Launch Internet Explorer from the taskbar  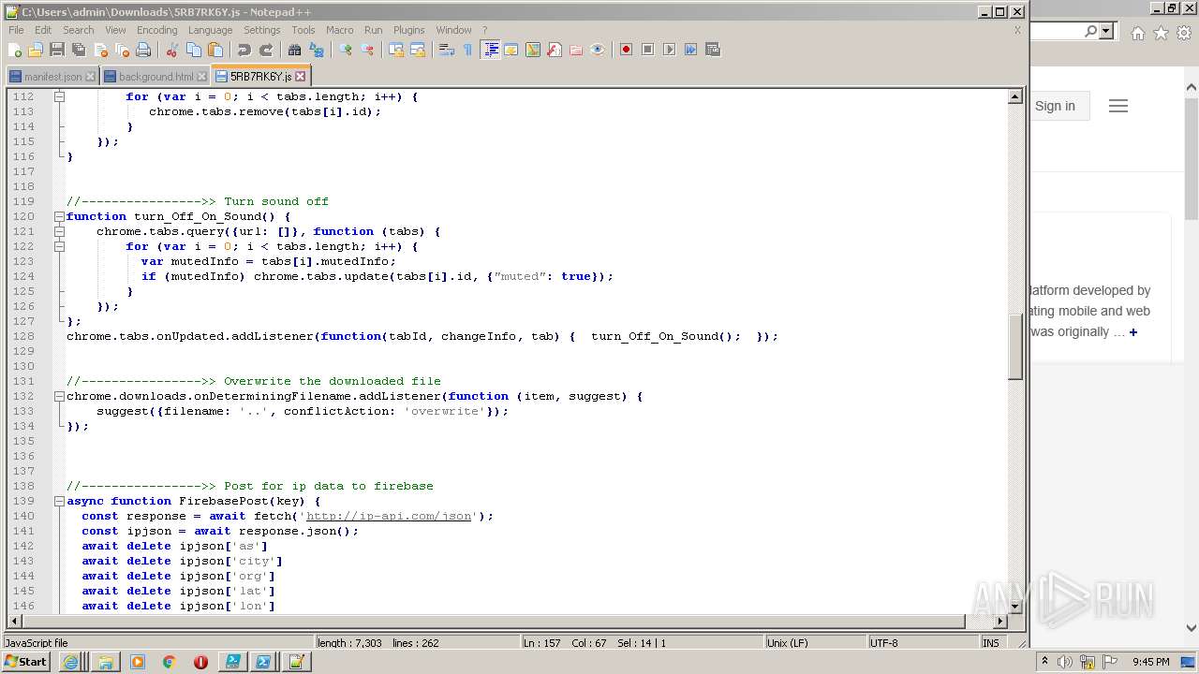71,662
